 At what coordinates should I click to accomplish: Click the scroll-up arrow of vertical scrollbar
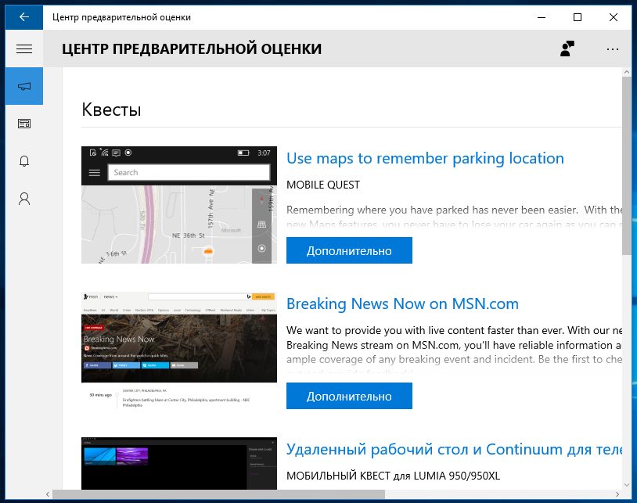click(627, 72)
